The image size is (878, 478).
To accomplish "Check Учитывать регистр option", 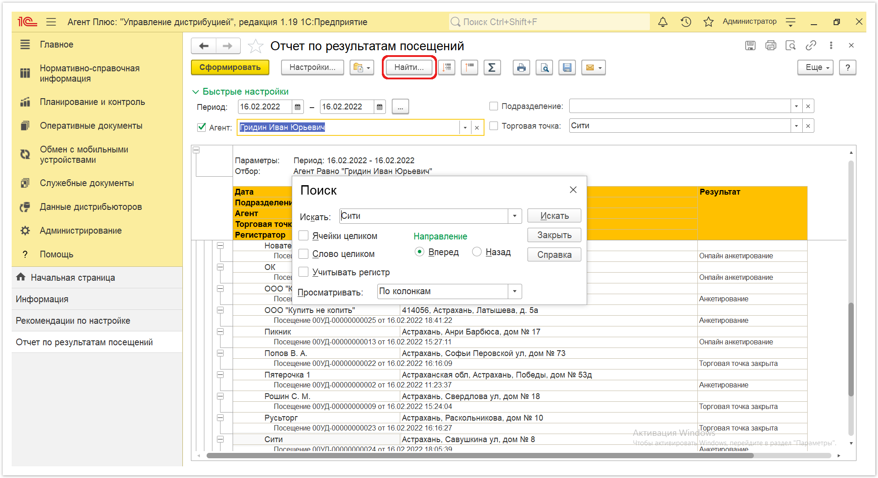I will pos(303,272).
